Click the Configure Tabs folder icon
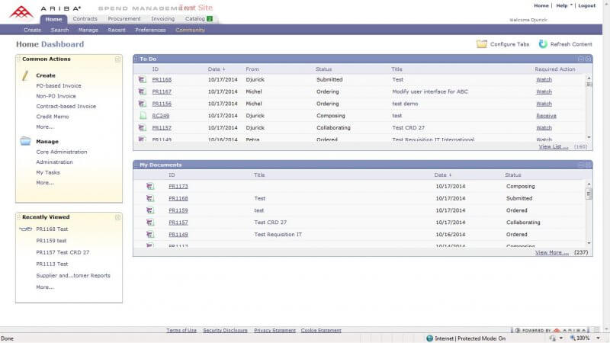Screen dimensions: 610x343 (x=482, y=44)
